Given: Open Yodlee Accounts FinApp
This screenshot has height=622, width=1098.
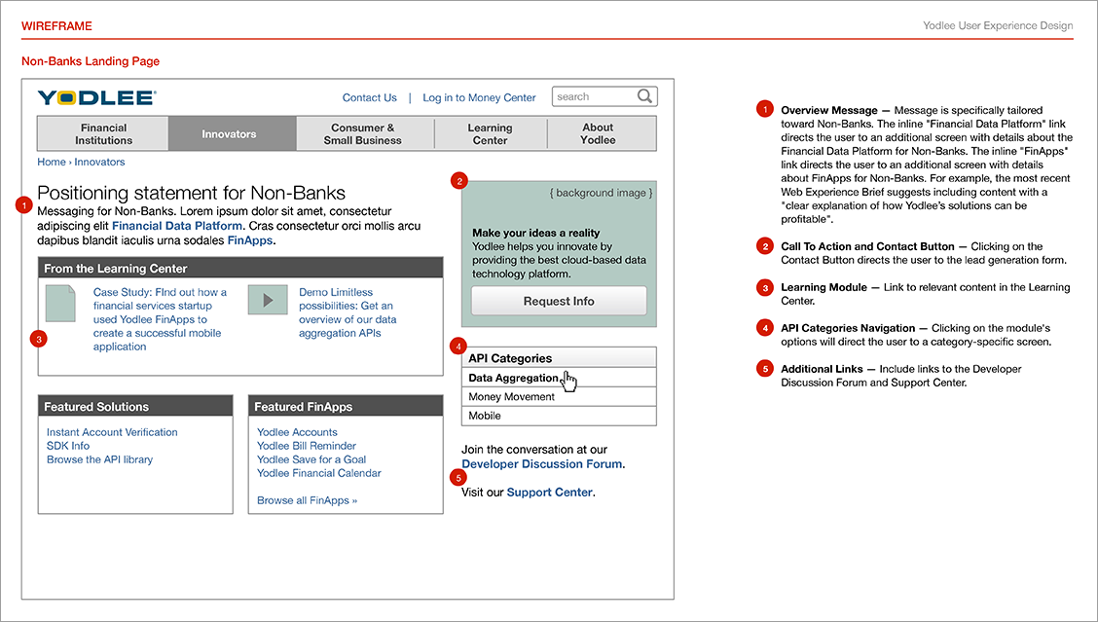Looking at the screenshot, I should point(297,432).
